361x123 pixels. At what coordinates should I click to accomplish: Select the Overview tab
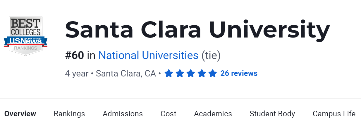[20, 114]
